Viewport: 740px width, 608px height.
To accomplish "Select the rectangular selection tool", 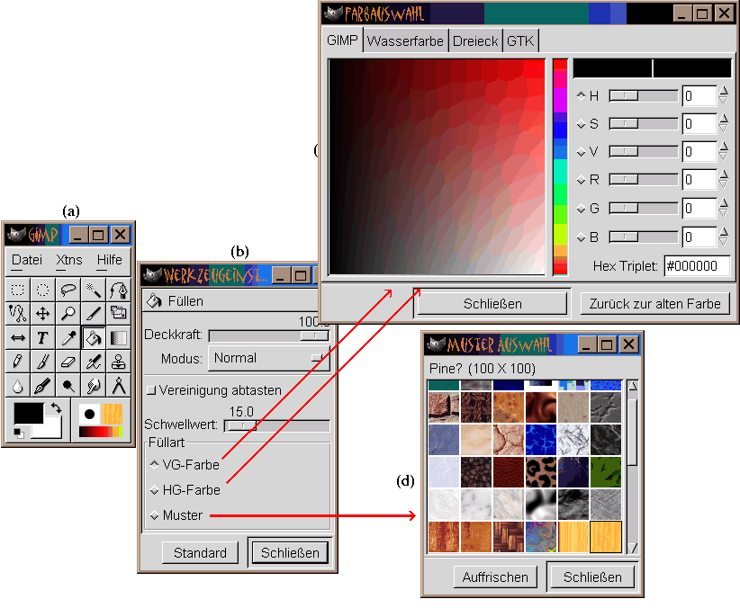I will pyautogui.click(x=17, y=290).
